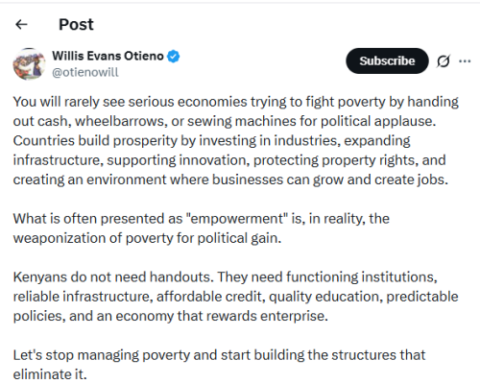Subscribe to Willis Evans Otieno

pos(387,60)
